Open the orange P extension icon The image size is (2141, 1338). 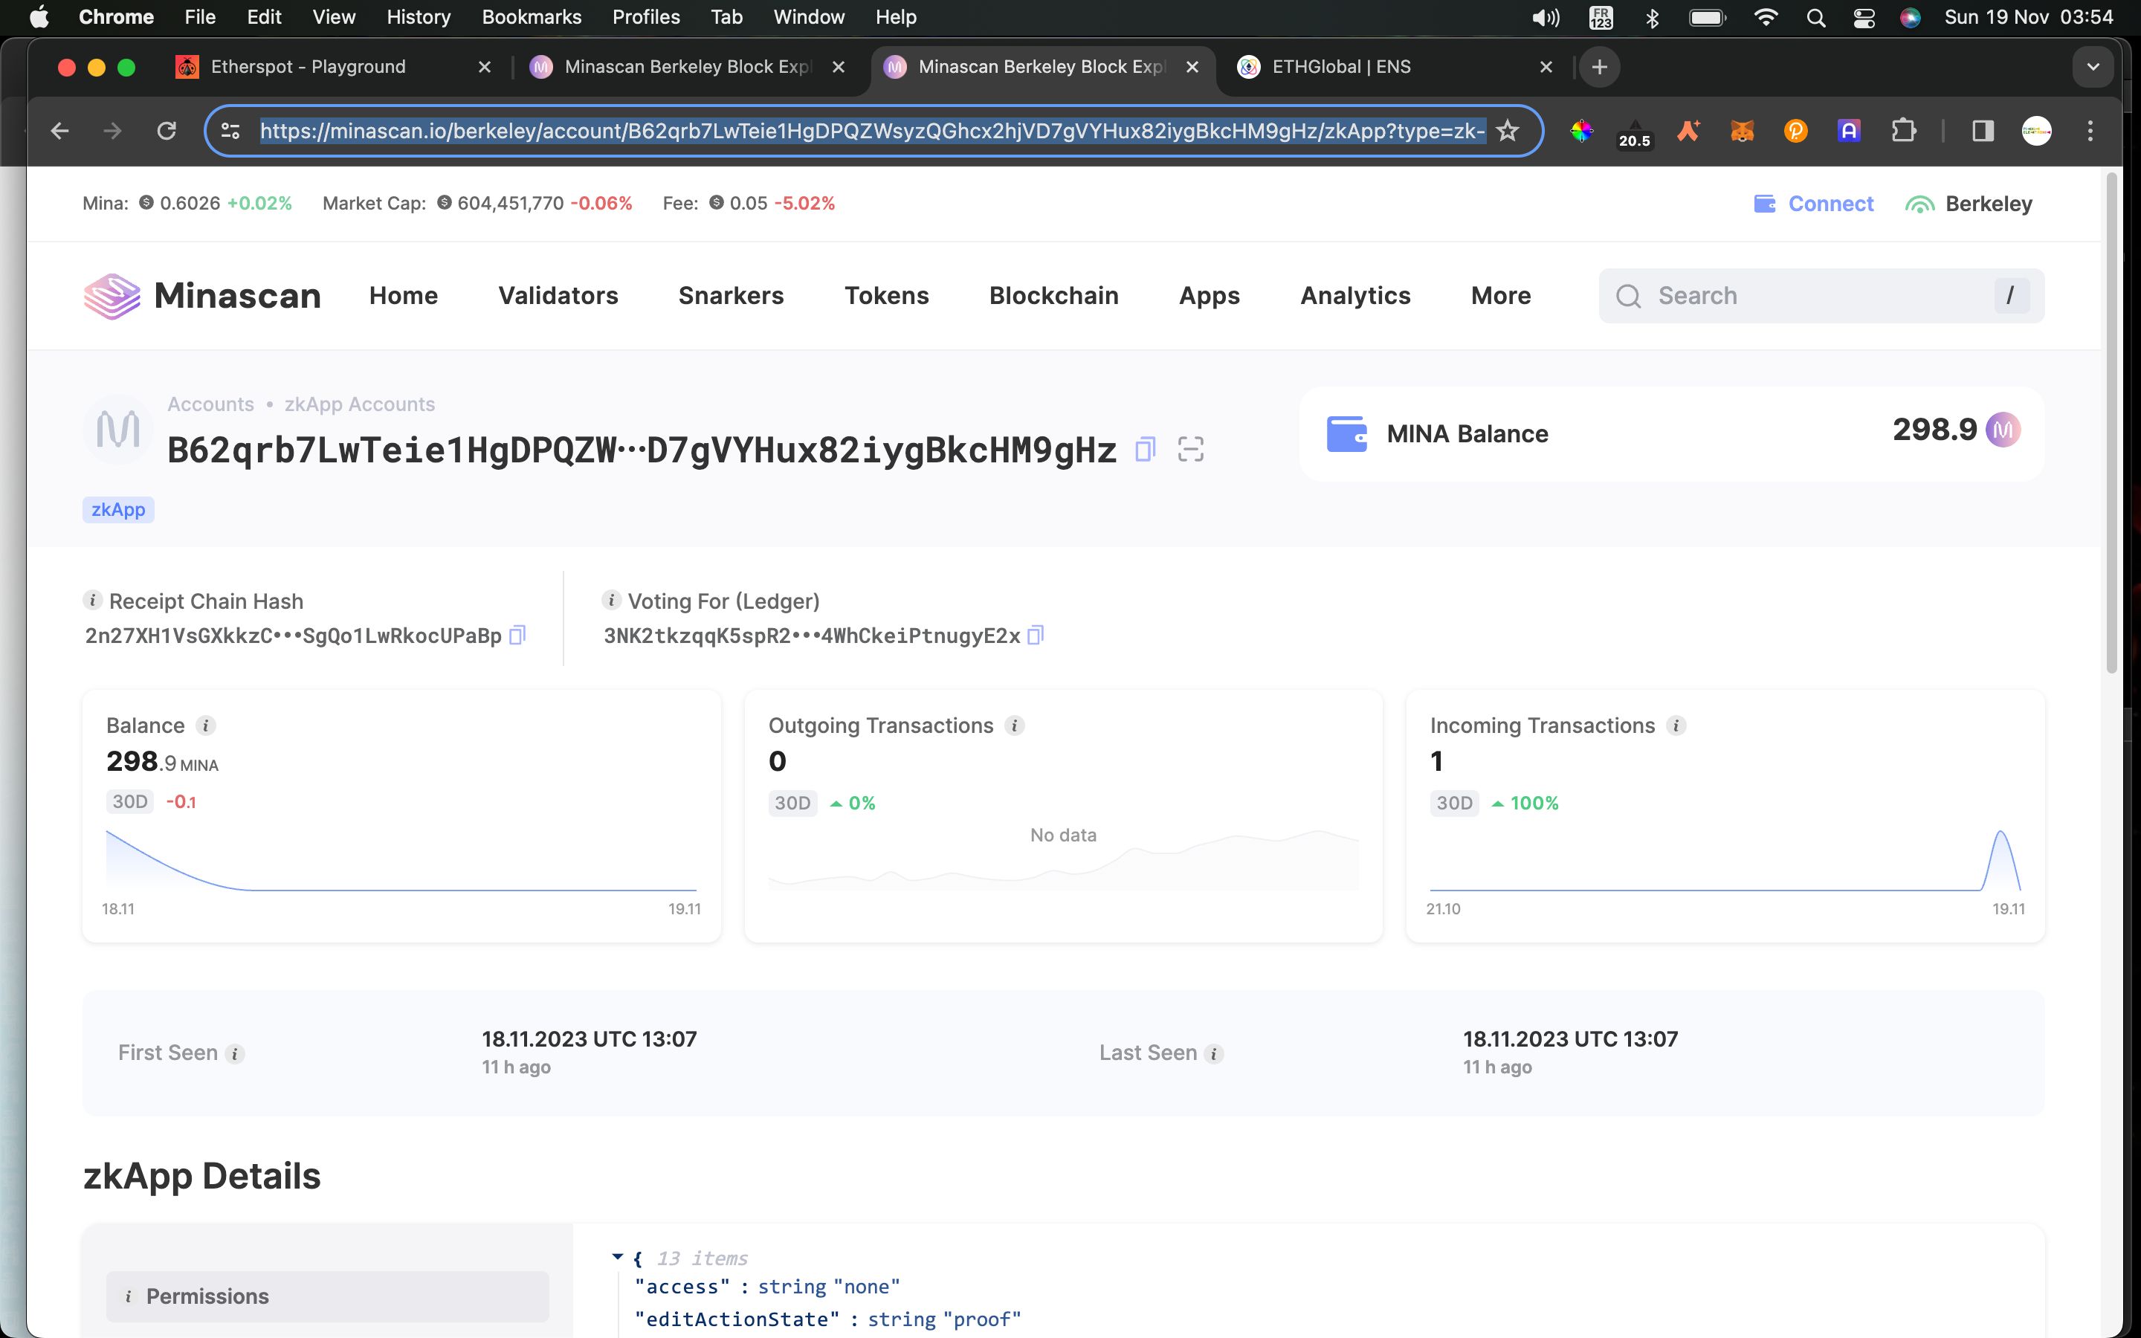(x=1795, y=131)
